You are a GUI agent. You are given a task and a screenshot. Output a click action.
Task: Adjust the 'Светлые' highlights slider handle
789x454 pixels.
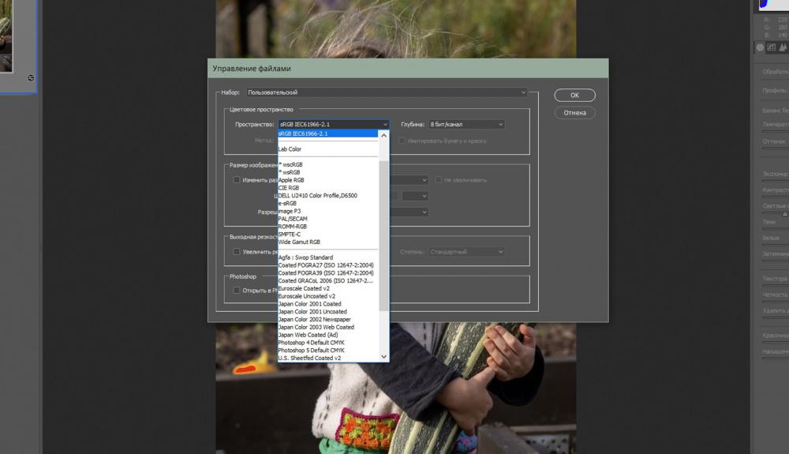(784, 214)
